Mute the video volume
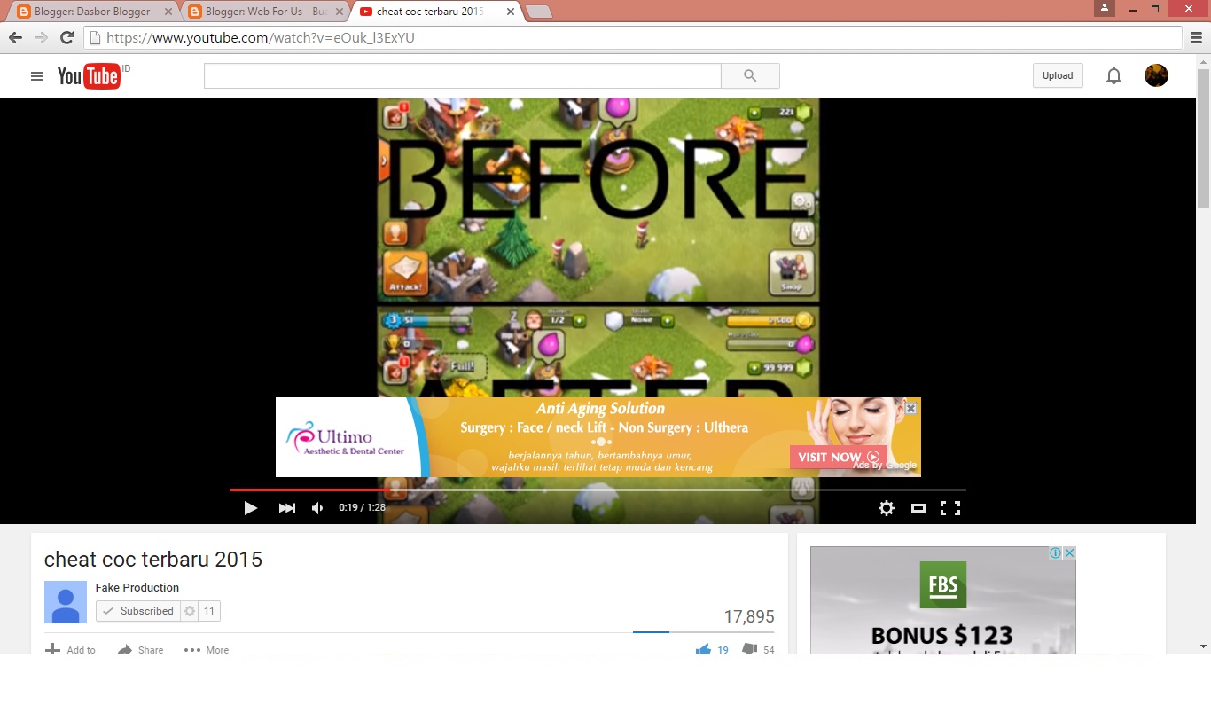1211x713 pixels. [317, 508]
